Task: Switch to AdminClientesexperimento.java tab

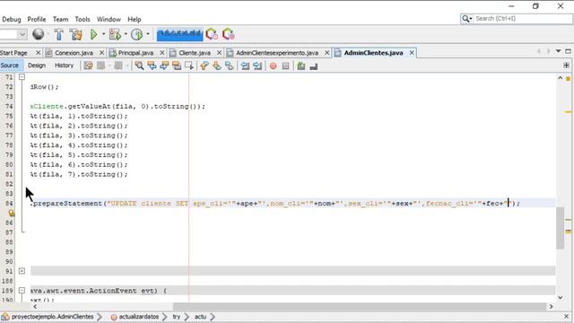Action: pos(277,53)
